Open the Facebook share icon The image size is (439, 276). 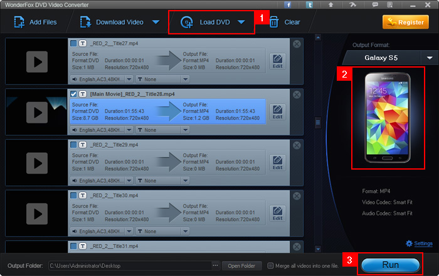(x=287, y=5)
